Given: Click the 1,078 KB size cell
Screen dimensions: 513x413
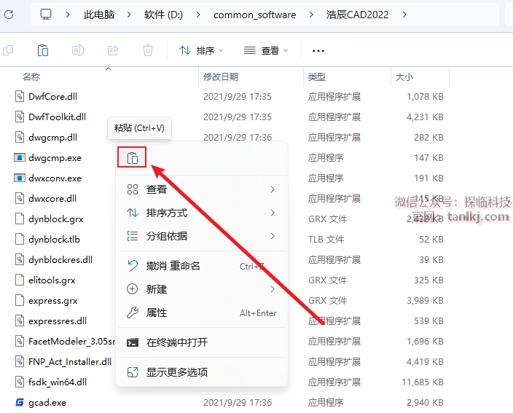Looking at the screenshot, I should pos(425,96).
